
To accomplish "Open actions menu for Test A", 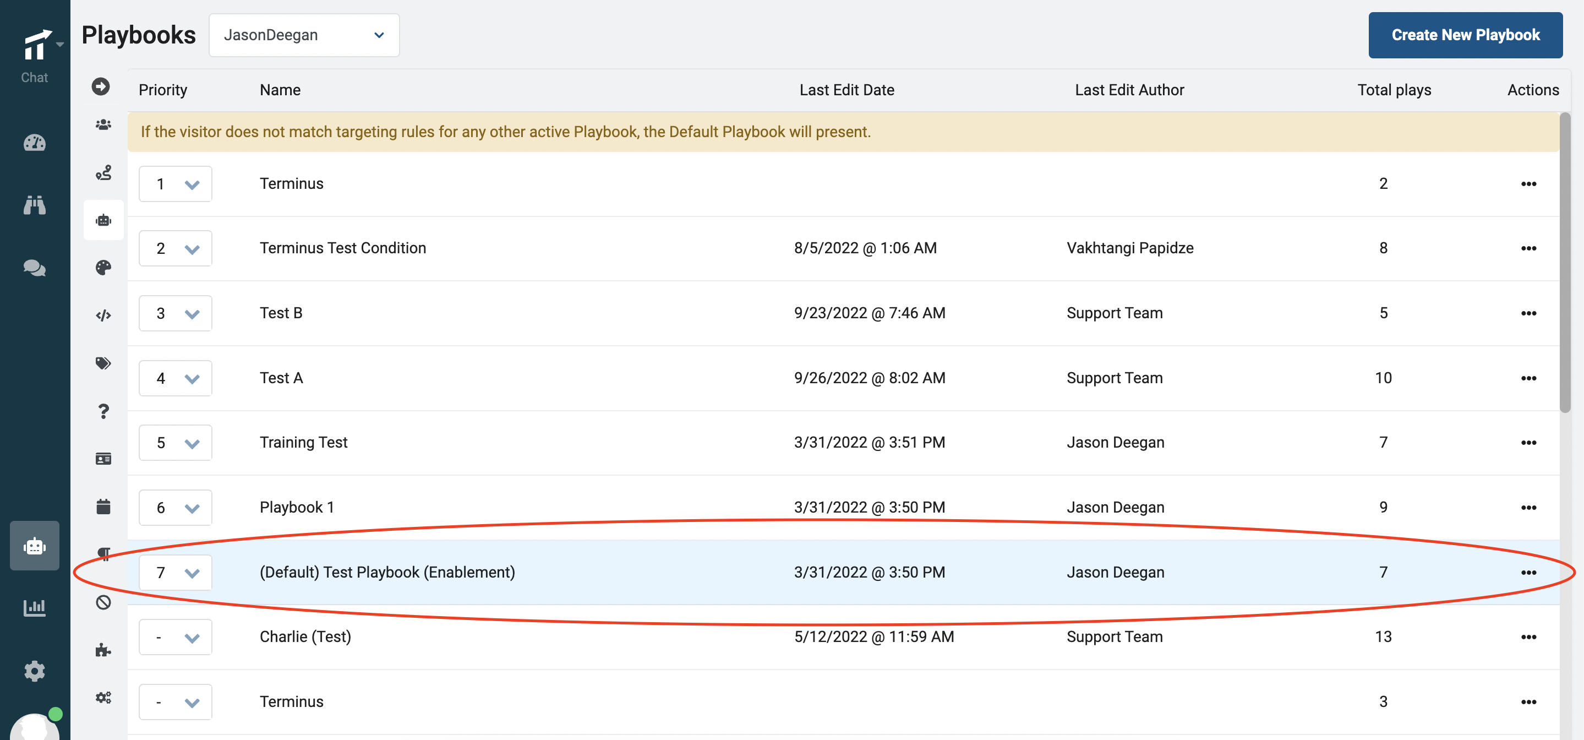I will point(1528,378).
